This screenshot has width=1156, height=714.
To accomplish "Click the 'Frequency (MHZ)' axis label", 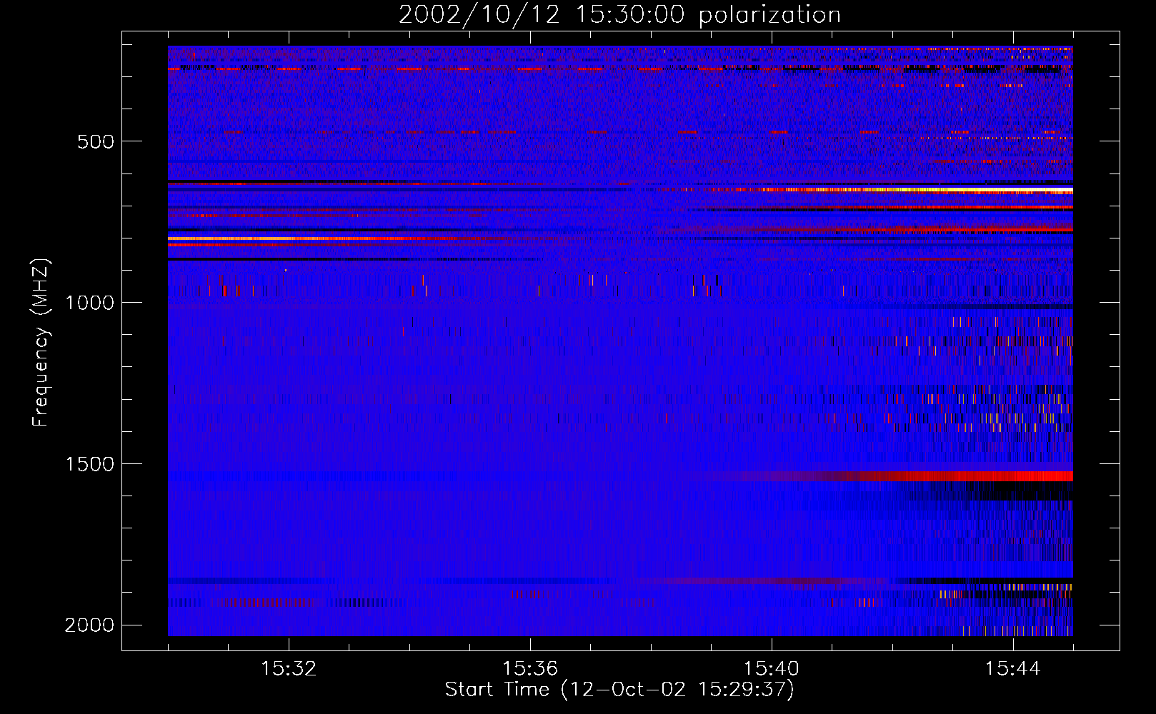I will (x=41, y=343).
